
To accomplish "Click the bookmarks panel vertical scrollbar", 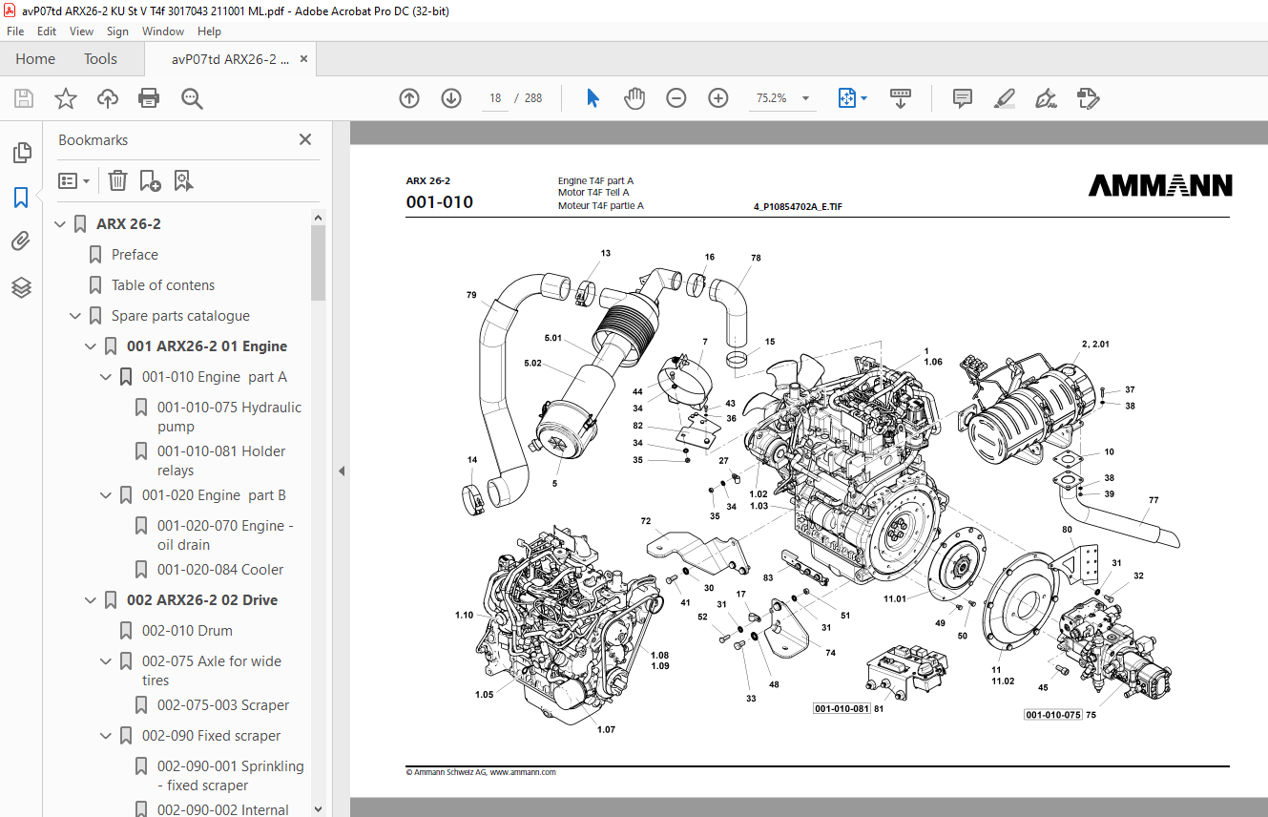I will 318,262.
